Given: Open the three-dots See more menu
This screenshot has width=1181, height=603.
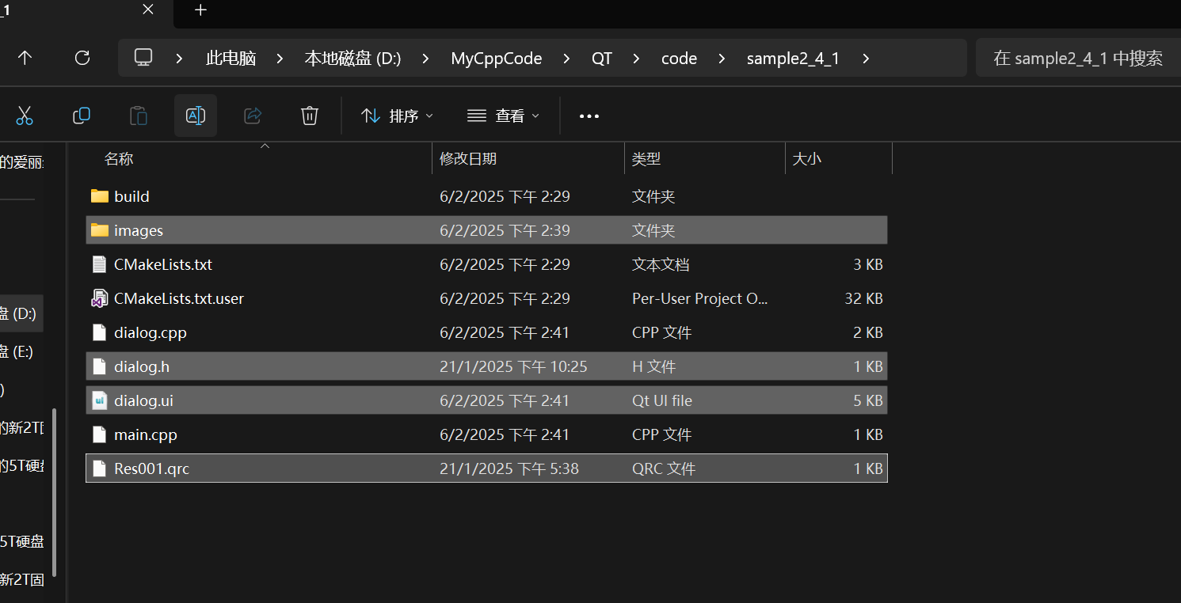Looking at the screenshot, I should (x=589, y=116).
